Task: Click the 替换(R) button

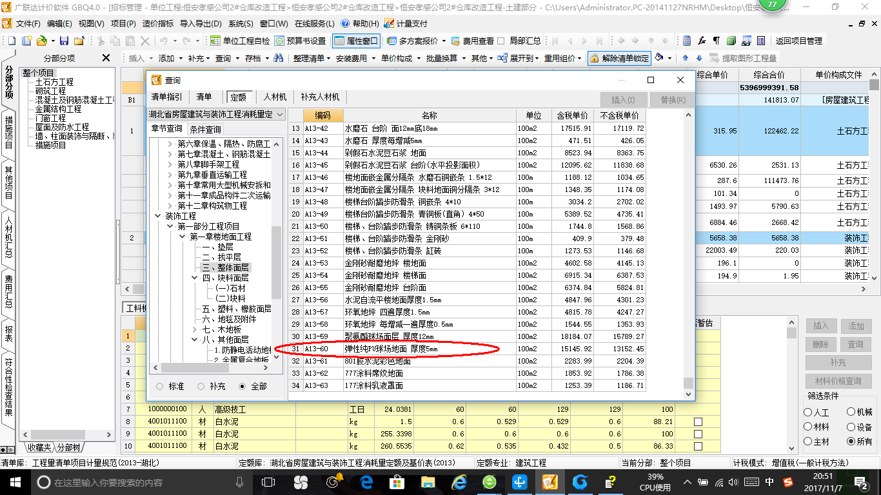Action: tap(673, 100)
